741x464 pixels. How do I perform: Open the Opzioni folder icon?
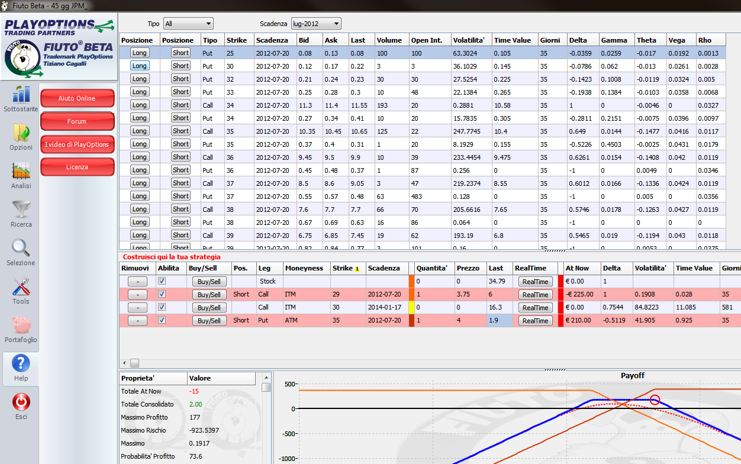21,133
